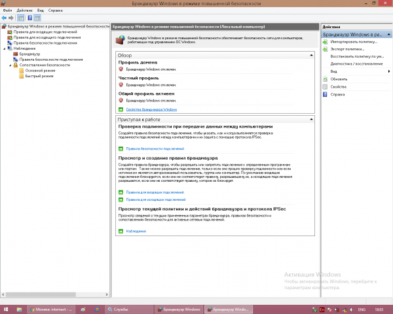This screenshot has height=314, width=393.
Task: Click the blue Back arrow in toolbar
Action: 4,18
